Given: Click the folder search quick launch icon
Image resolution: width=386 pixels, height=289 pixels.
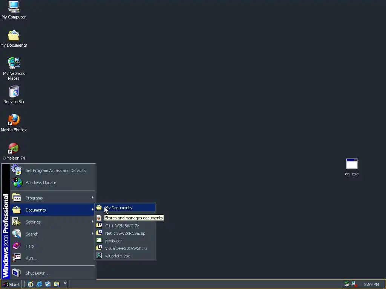Looking at the screenshot, I should 57,284.
